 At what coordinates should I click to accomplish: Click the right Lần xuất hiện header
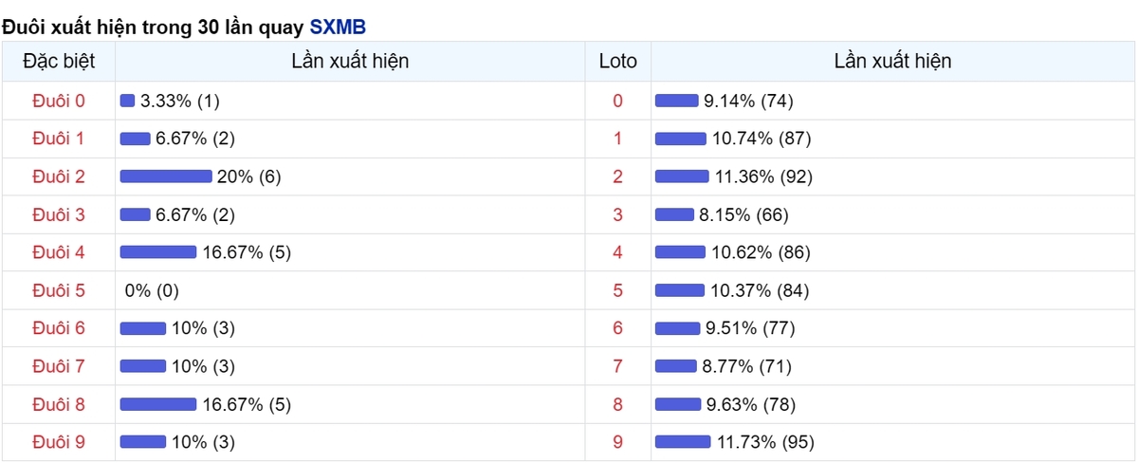[893, 62]
